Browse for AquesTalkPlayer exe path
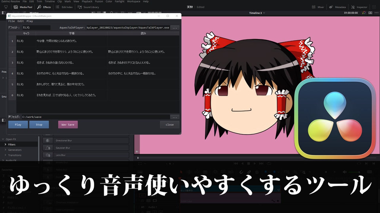 click(x=175, y=28)
